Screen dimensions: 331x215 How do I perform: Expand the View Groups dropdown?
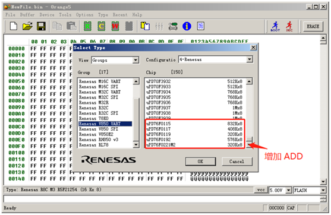point(135,61)
